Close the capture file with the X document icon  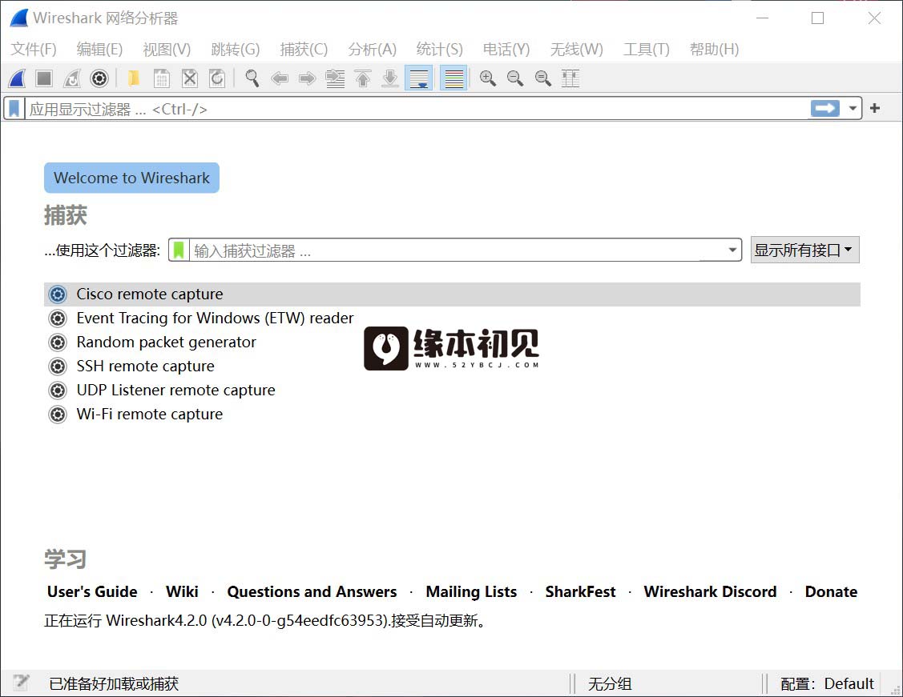point(189,78)
